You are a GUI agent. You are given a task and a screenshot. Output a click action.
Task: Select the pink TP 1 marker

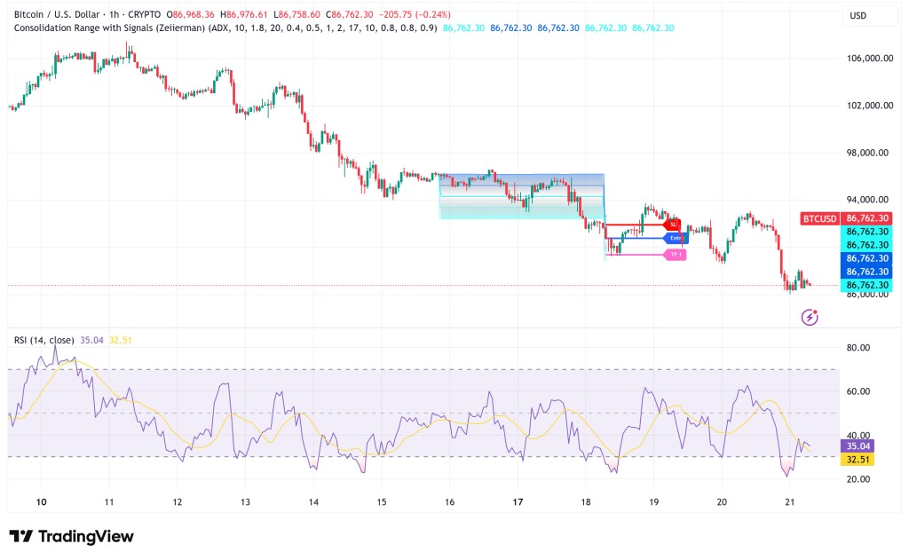pos(674,255)
